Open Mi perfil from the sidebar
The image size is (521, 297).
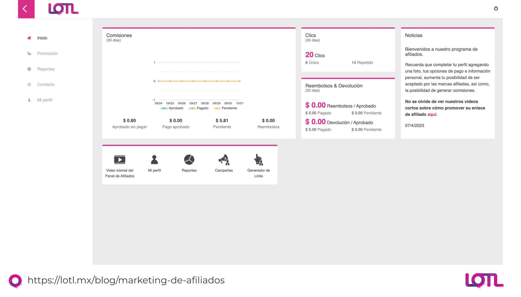pyautogui.click(x=45, y=100)
